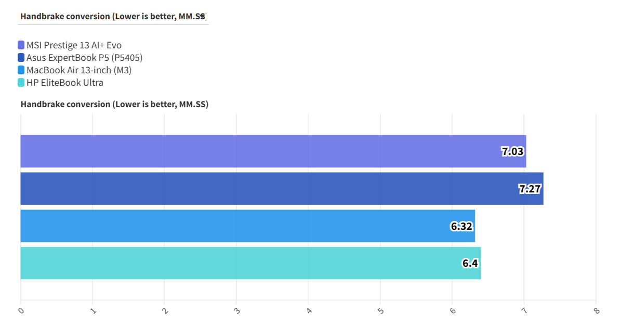Screen dimensions: 620x324
Task: Click the Asus ExpertBook P5 legend color swatch
Action: (x=21, y=58)
